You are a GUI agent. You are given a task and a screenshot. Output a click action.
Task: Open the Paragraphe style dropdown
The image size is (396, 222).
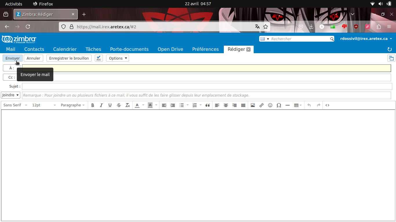coord(73,105)
